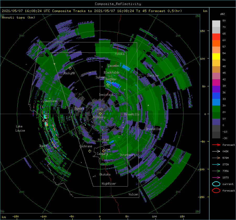
Task: Click the dBZ legend heading
Action: [222, 14]
